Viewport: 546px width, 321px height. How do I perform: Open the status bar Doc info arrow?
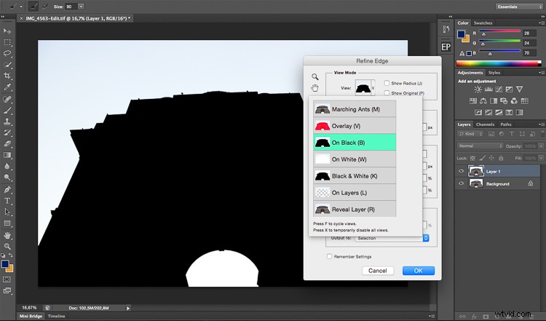pyautogui.click(x=128, y=308)
